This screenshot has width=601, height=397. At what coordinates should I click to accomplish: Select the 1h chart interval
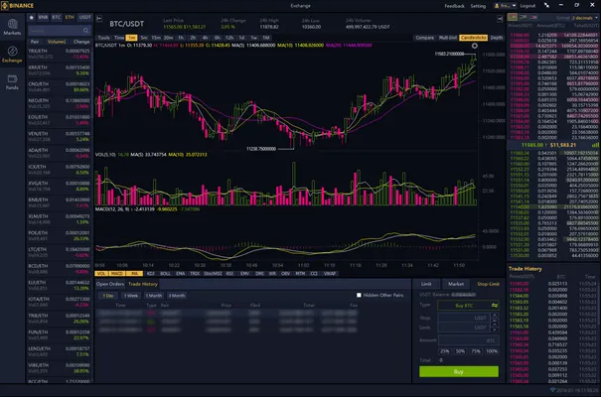(x=181, y=38)
